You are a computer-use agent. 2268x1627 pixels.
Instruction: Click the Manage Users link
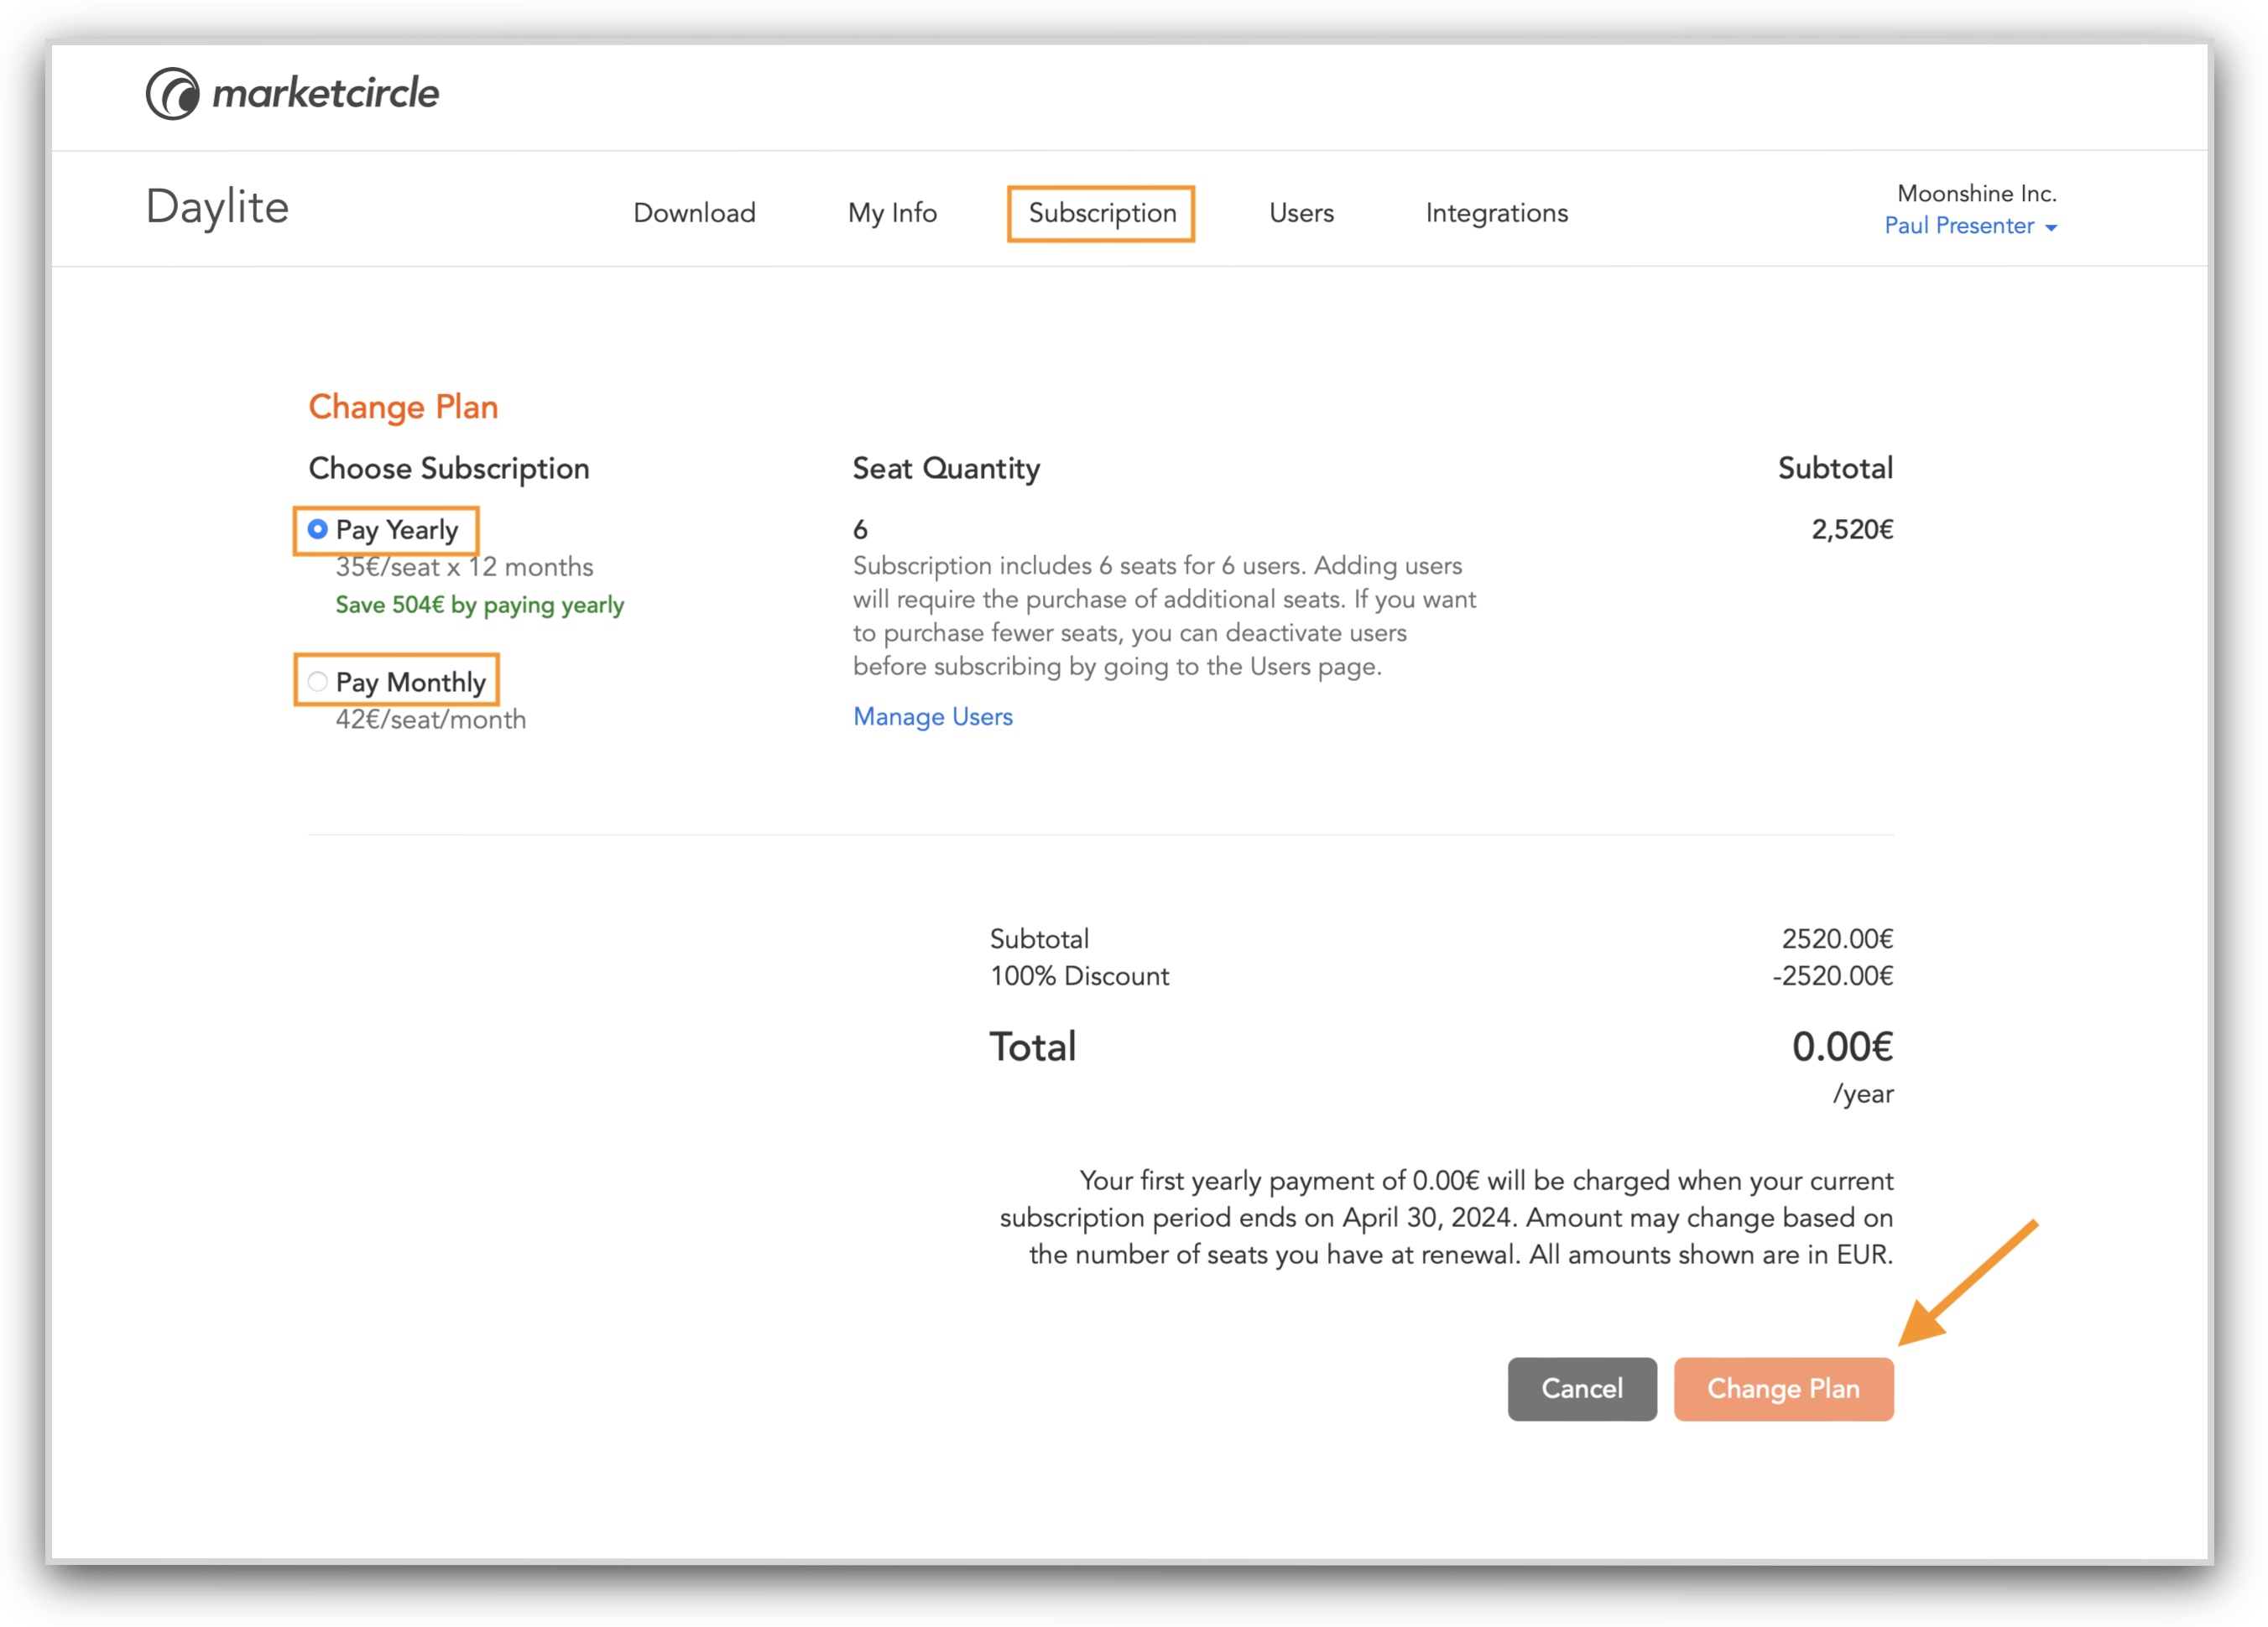click(932, 716)
